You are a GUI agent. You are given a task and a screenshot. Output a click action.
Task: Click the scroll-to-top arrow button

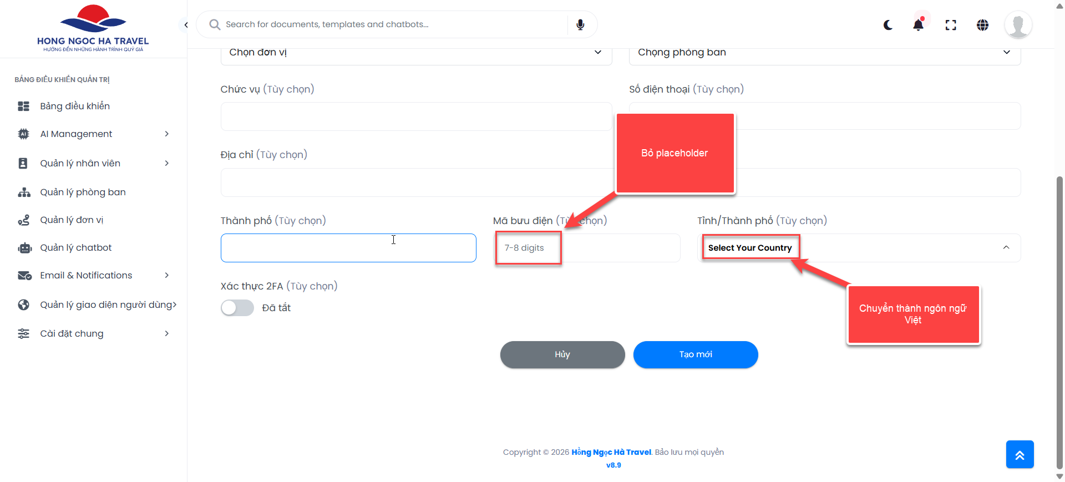1020,454
